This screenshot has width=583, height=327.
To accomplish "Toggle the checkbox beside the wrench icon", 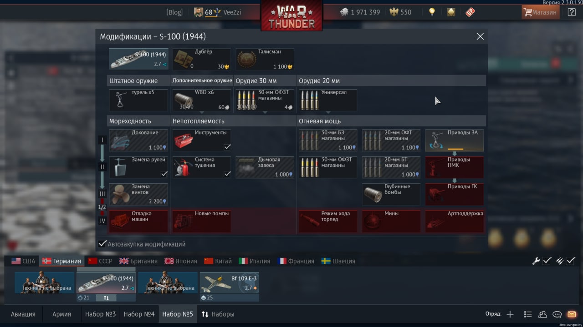I will pyautogui.click(x=547, y=261).
